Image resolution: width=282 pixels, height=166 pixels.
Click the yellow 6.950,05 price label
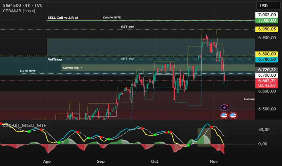[x=267, y=29]
